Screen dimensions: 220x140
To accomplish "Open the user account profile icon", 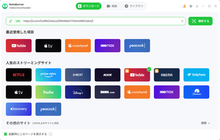I will (185, 6).
